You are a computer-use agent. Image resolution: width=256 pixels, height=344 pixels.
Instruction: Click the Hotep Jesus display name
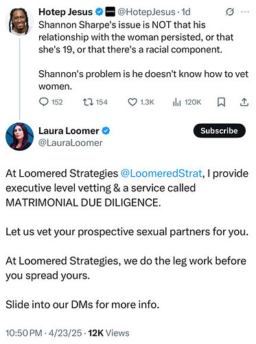pos(65,12)
